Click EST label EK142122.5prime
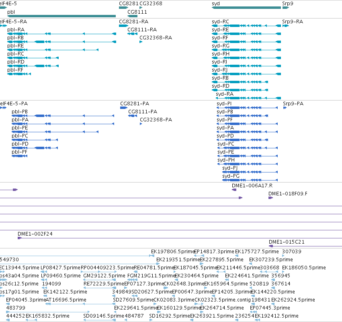 tap(65, 292)
